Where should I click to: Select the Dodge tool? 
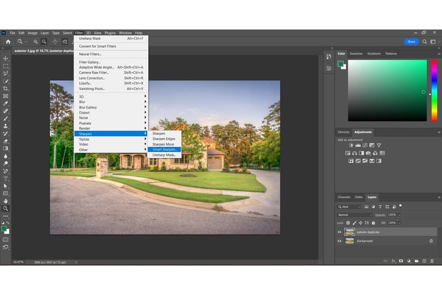pyautogui.click(x=5, y=163)
